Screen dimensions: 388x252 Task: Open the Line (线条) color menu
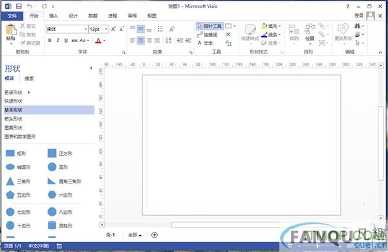(x=271, y=35)
